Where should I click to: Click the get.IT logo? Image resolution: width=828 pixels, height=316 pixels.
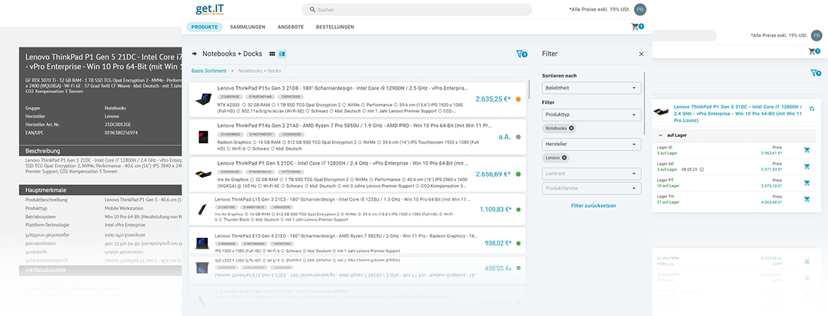click(210, 9)
